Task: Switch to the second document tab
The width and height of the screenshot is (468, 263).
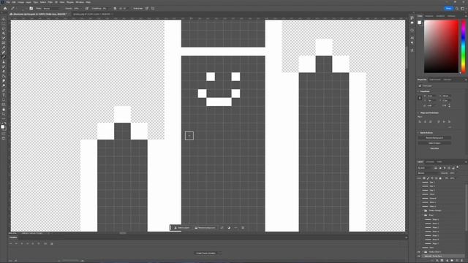Action: (x=91, y=14)
